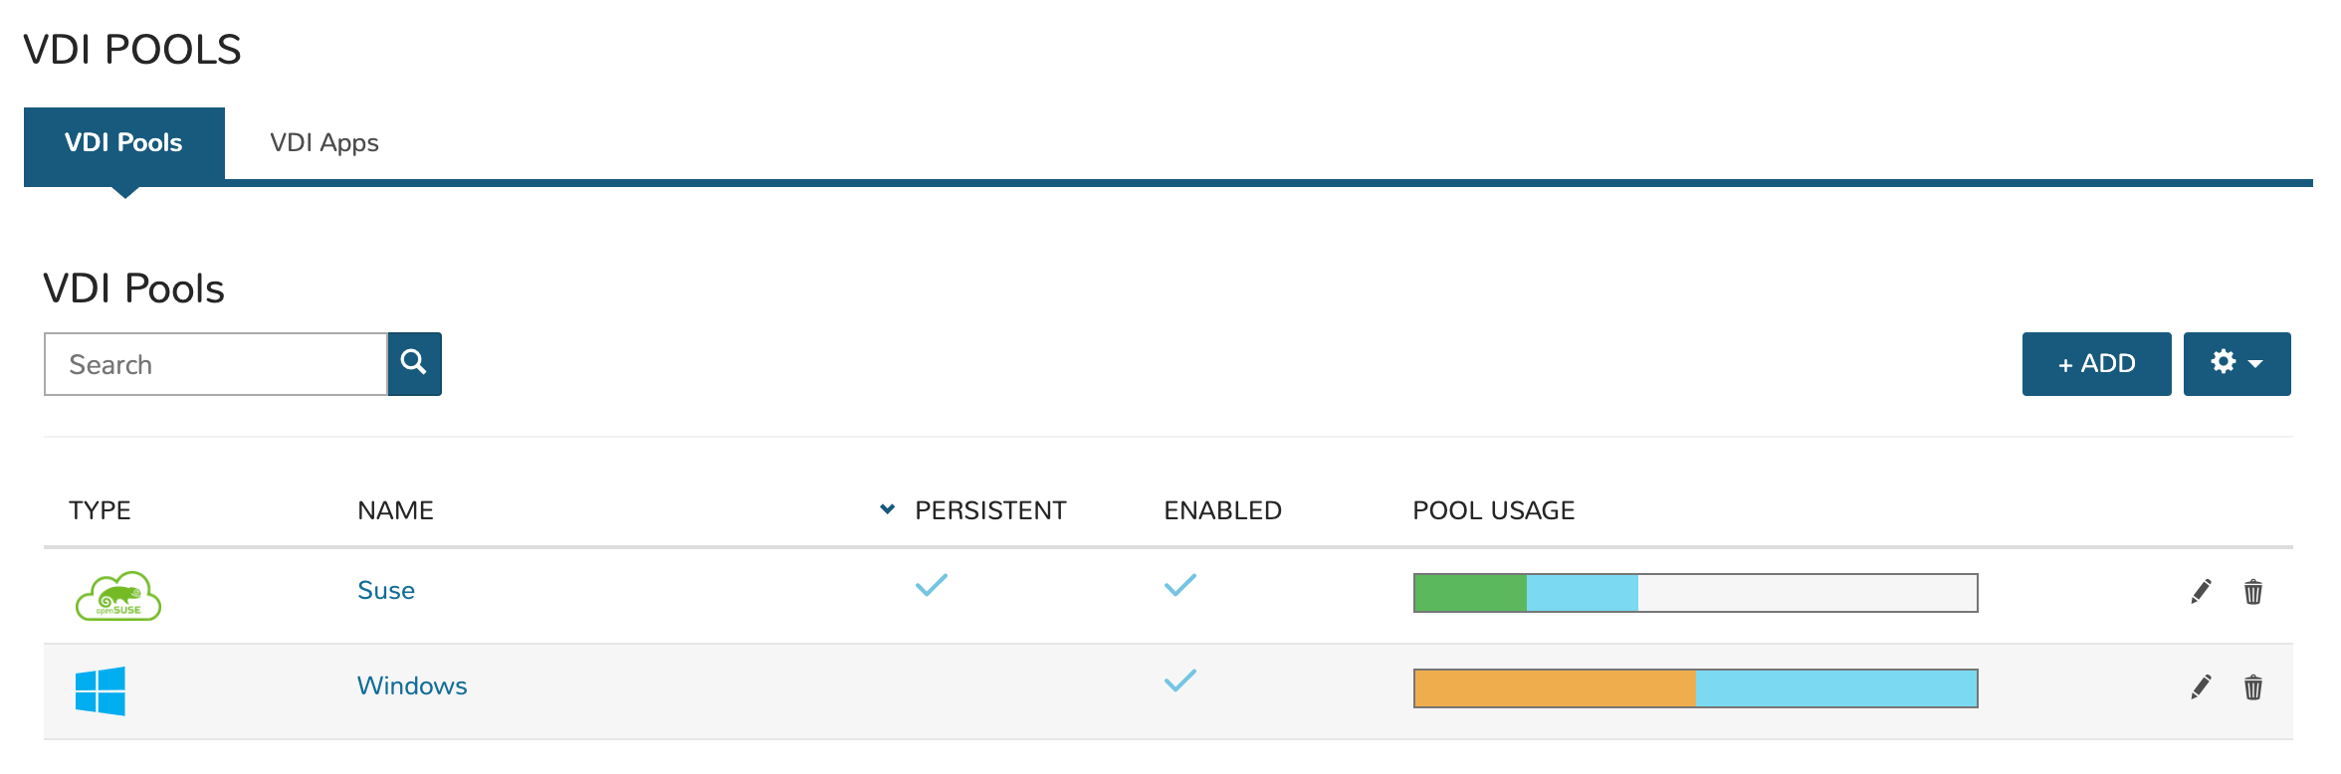Delete the Windows pool using trash icon
Image resolution: width=2341 pixels, height=774 pixels.
2253,687
